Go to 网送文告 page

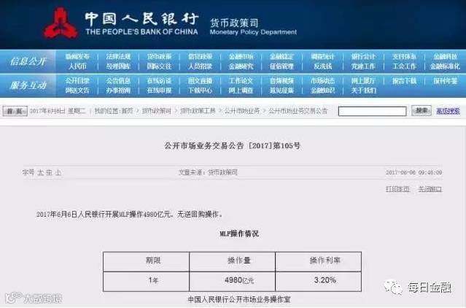tap(77, 91)
